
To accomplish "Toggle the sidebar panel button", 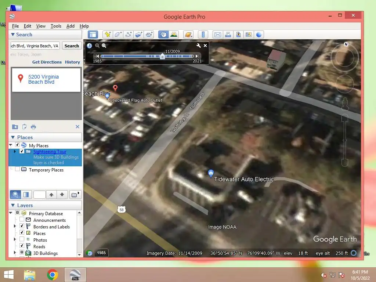I will point(93,35).
